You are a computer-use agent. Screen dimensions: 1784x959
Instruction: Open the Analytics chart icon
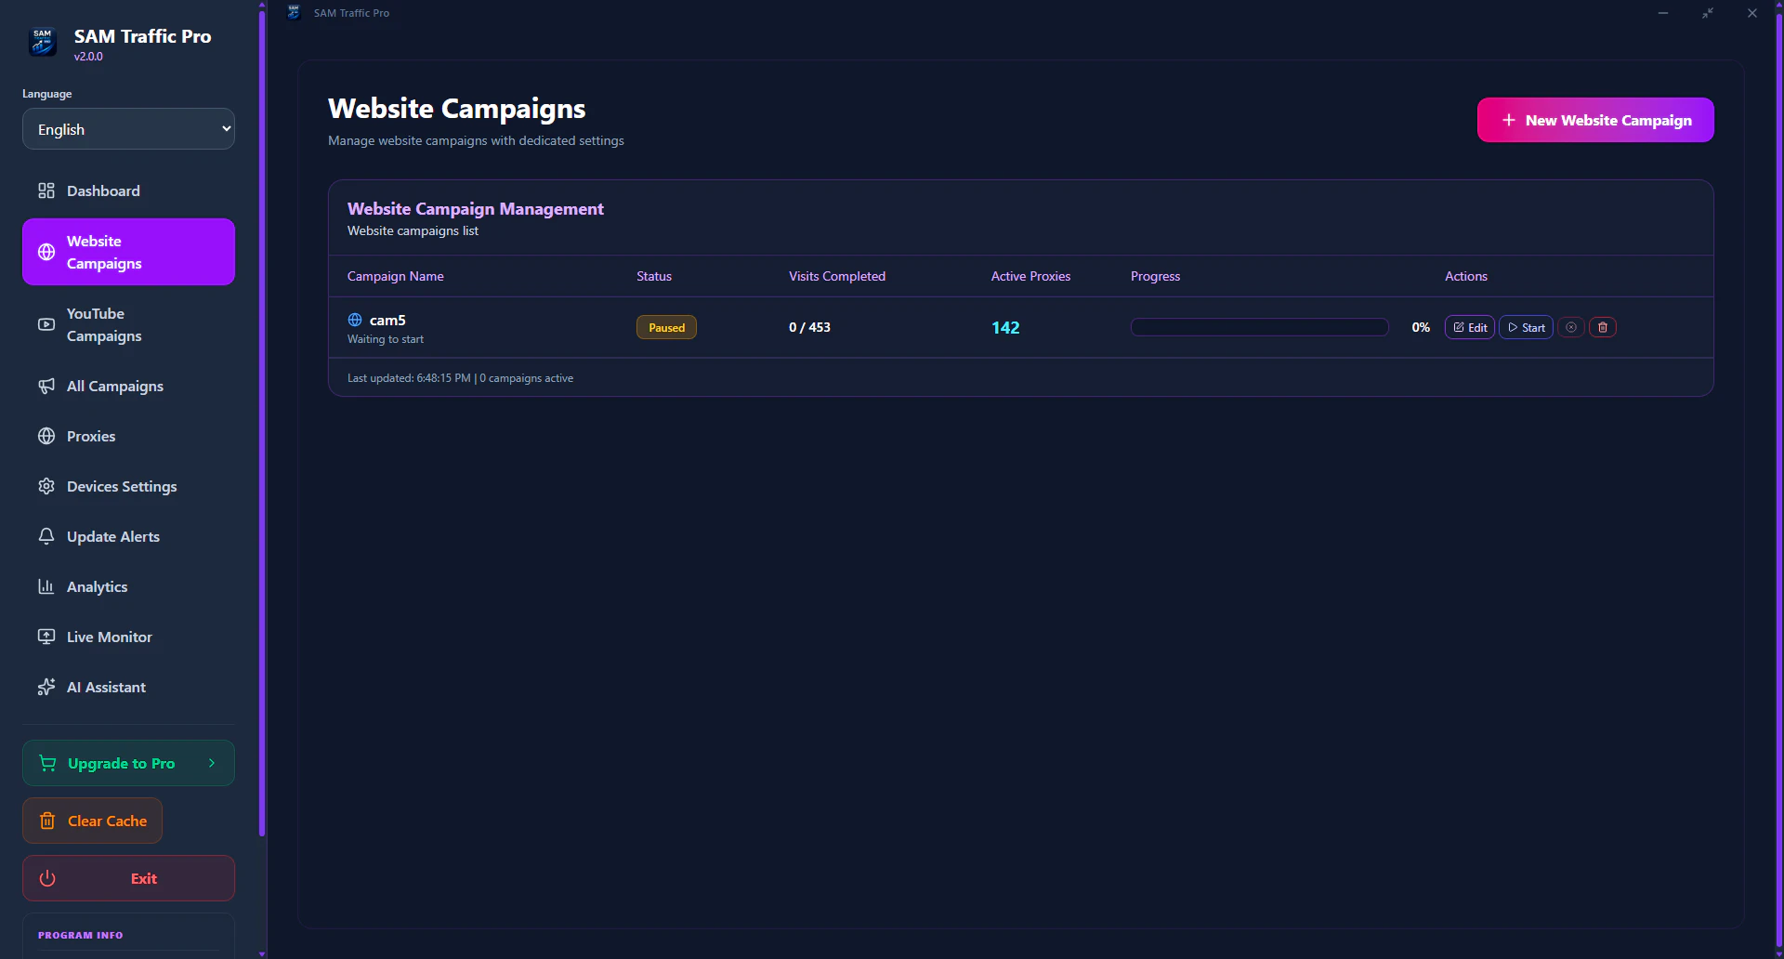point(47,586)
